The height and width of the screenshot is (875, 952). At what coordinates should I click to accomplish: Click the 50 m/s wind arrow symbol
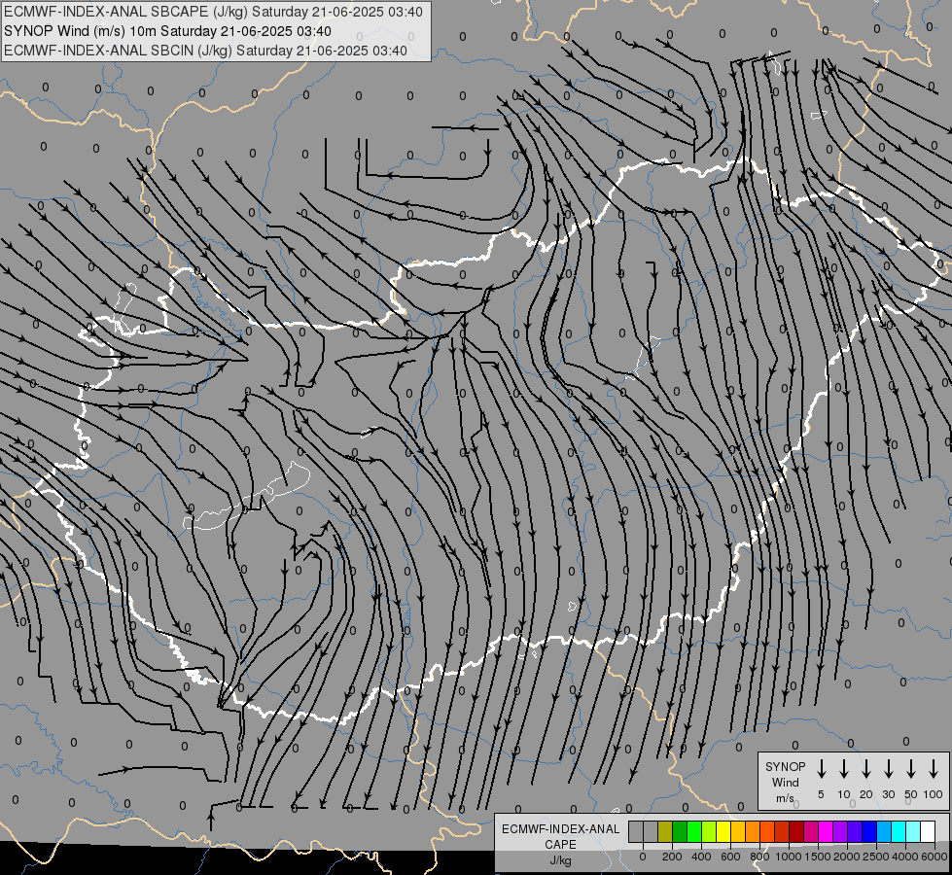pos(911,769)
